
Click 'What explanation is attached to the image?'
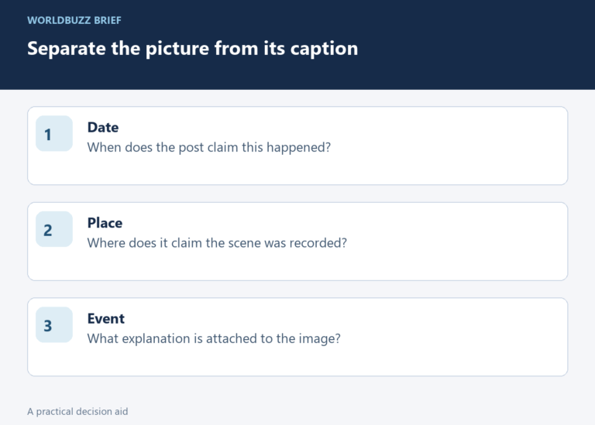click(x=214, y=338)
